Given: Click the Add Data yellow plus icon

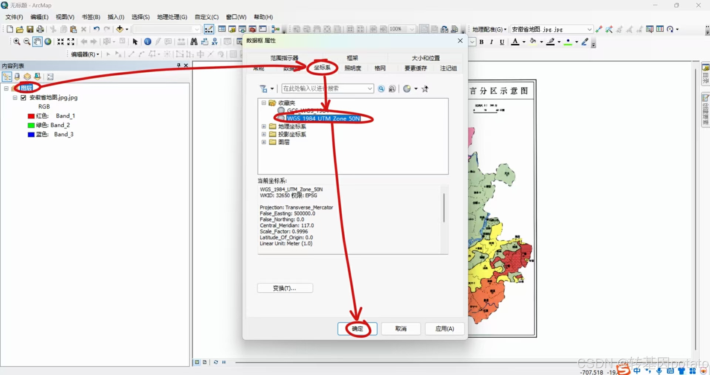Looking at the screenshot, I should [119, 29].
